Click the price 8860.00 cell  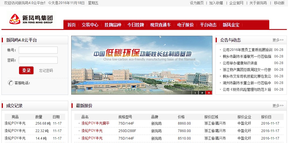click(184, 123)
